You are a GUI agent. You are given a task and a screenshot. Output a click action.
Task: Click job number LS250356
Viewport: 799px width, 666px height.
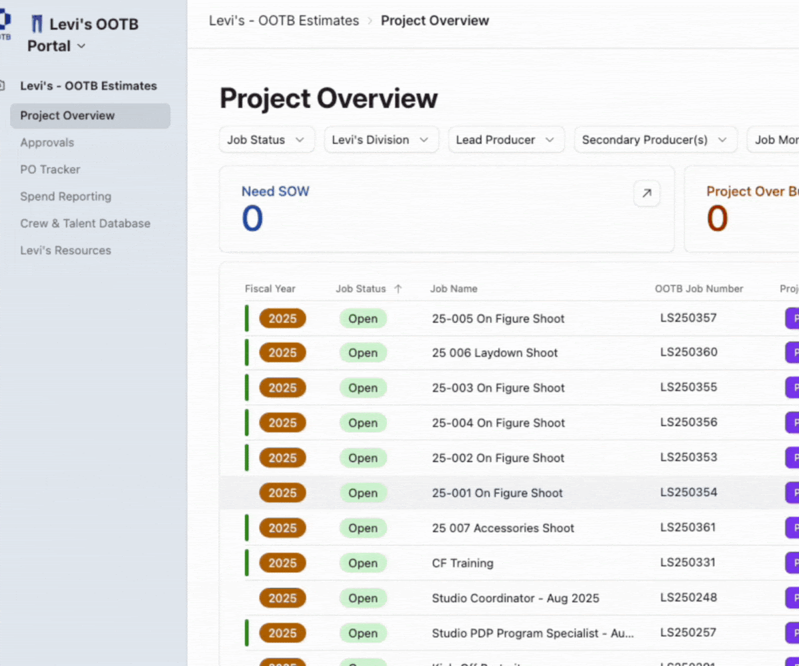[x=688, y=422]
